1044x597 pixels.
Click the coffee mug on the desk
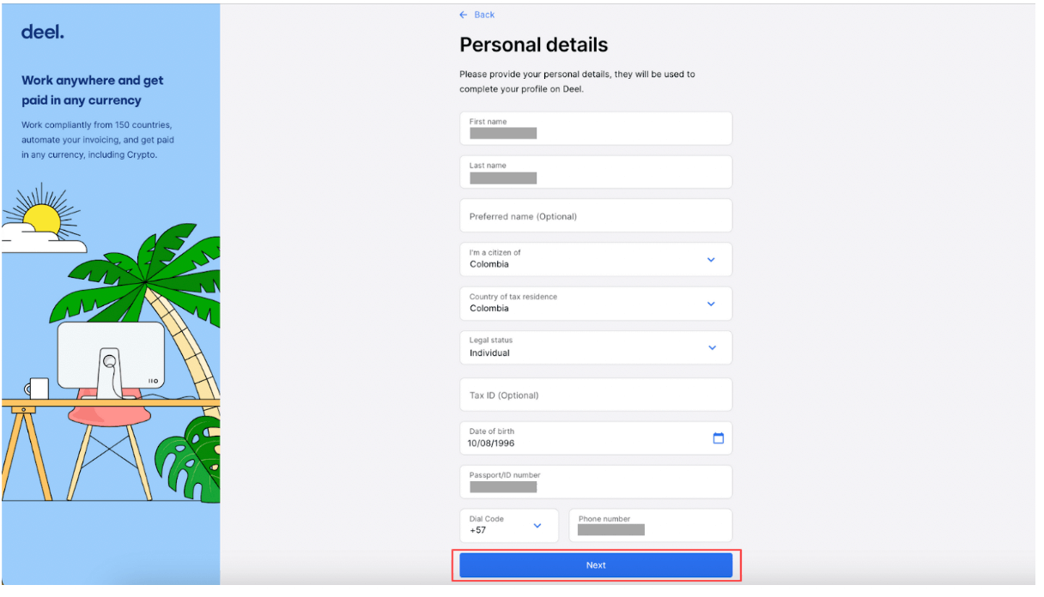pos(38,389)
